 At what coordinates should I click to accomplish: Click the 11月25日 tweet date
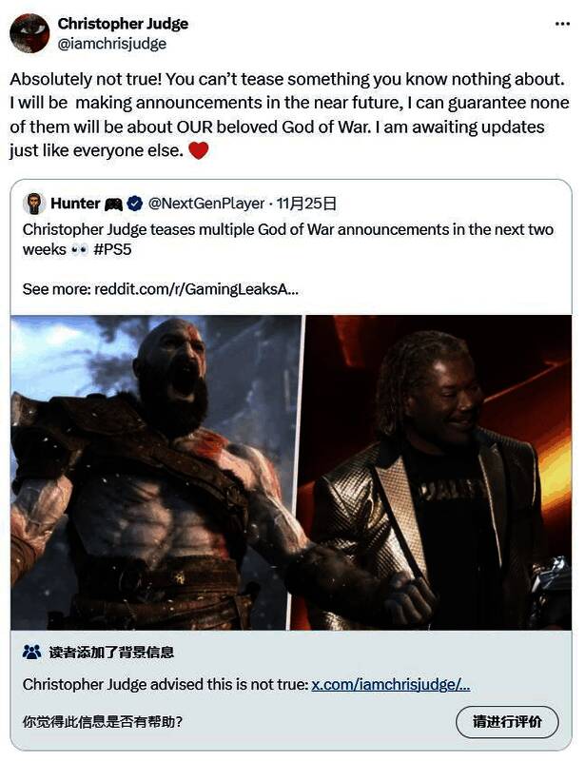(x=306, y=204)
